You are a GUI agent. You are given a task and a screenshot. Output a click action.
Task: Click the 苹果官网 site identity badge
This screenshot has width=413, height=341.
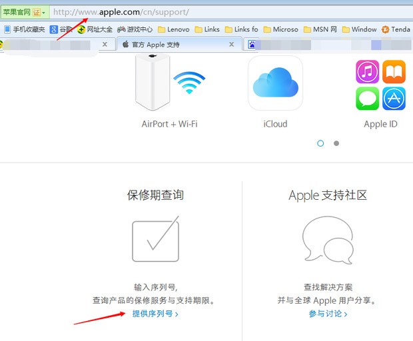[25, 12]
